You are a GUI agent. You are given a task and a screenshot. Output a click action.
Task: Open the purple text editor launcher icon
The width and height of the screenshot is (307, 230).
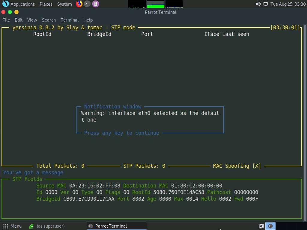tap(96, 4)
